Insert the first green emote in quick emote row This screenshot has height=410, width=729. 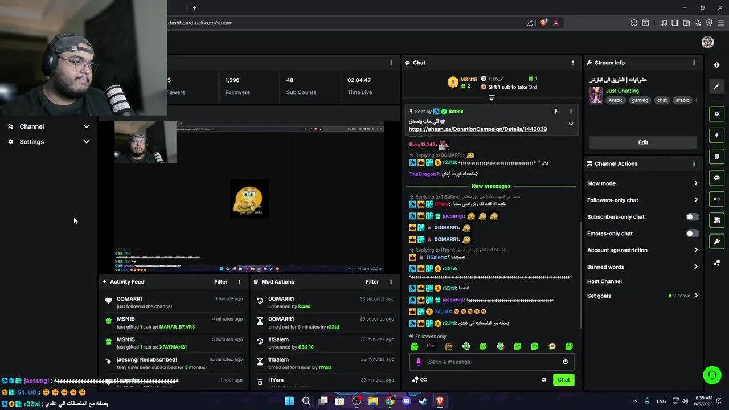[415, 346]
